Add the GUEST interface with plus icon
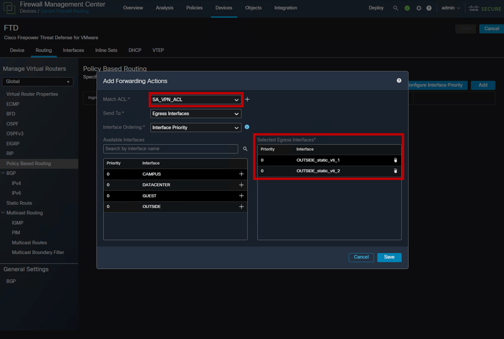The width and height of the screenshot is (504, 339). tap(242, 196)
